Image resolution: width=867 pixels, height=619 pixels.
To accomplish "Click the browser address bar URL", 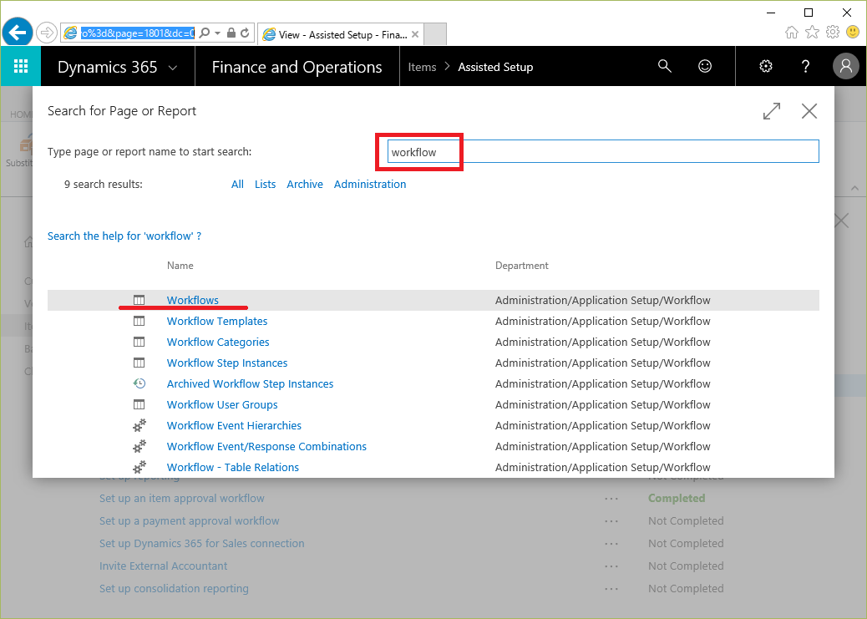I will [x=138, y=33].
